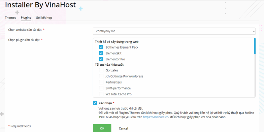Click the Installer By VinaHost page title

point(40,5)
